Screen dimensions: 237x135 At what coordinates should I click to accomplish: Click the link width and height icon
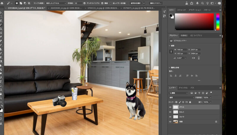[171, 51]
